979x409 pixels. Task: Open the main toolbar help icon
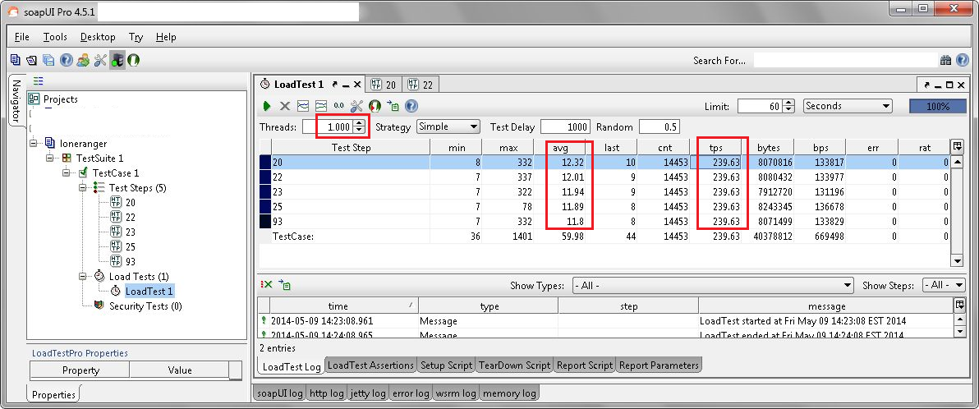tap(67, 61)
